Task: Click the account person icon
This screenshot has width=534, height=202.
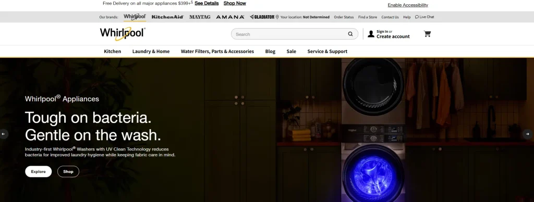Action: [x=371, y=34]
